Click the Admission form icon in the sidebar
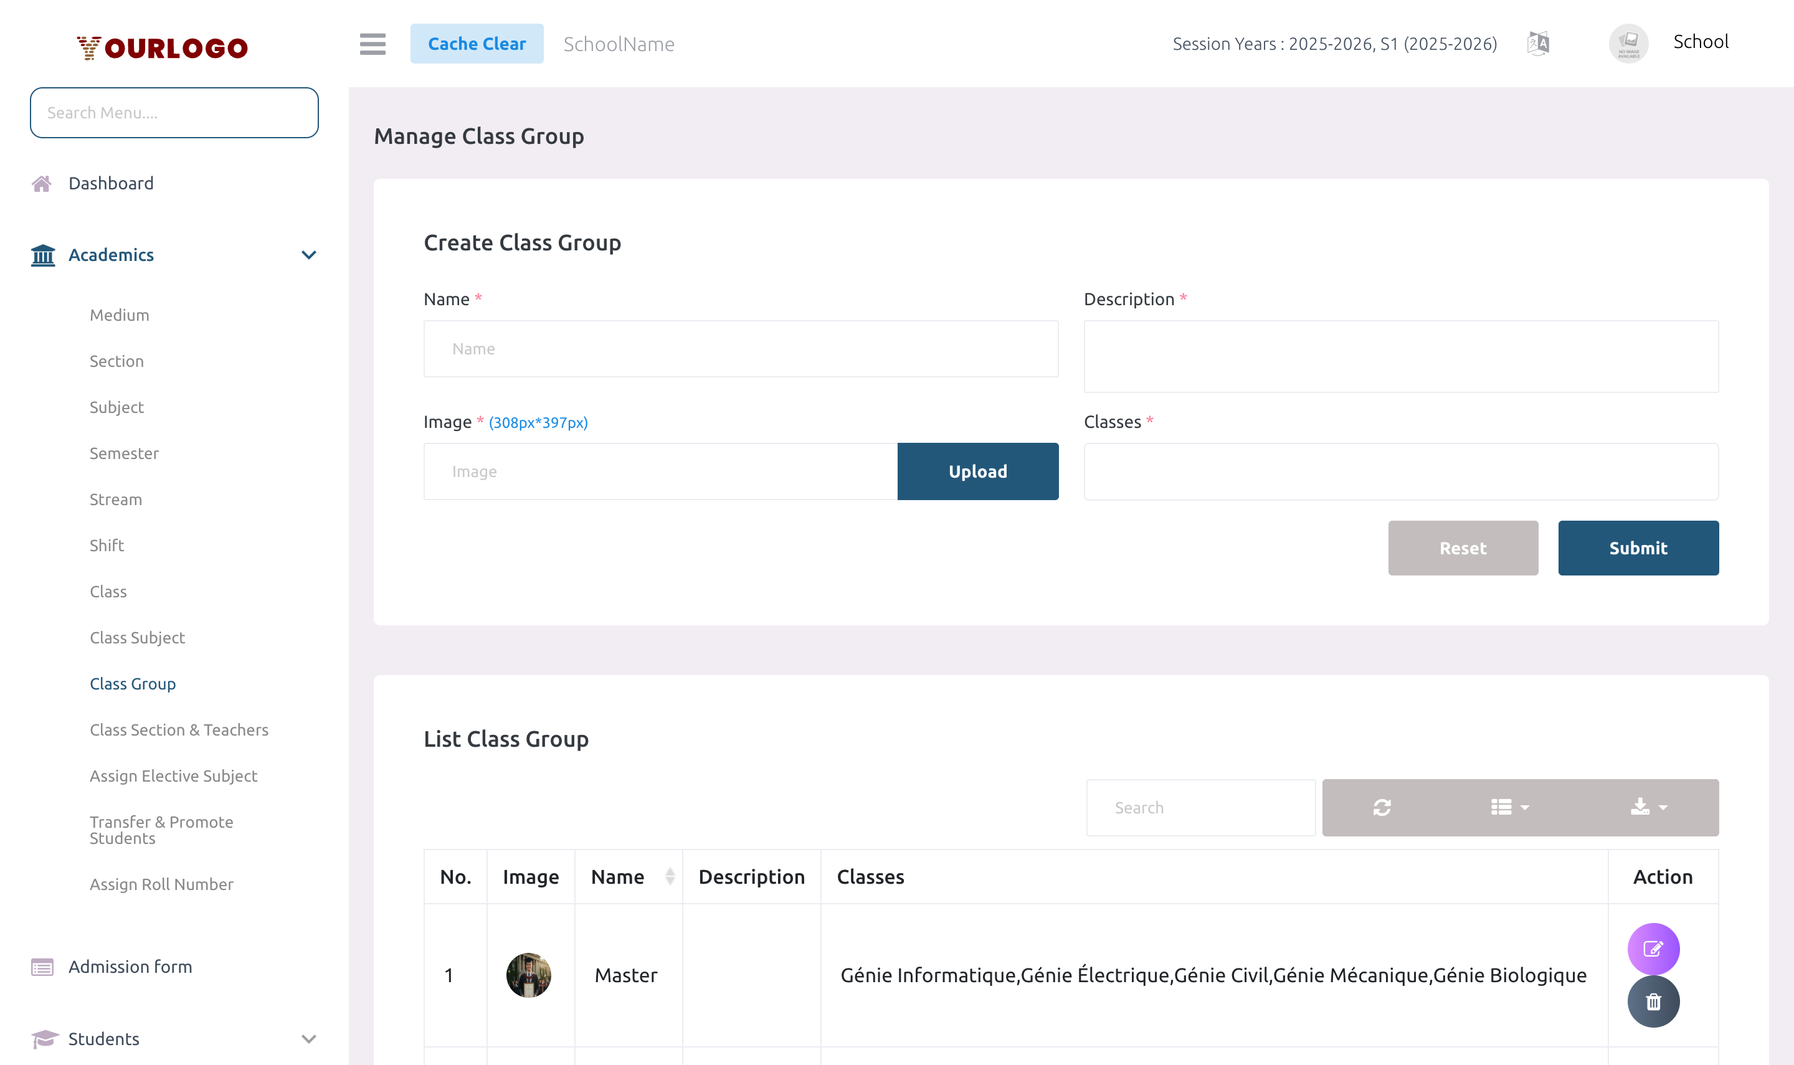1794x1065 pixels. point(42,967)
